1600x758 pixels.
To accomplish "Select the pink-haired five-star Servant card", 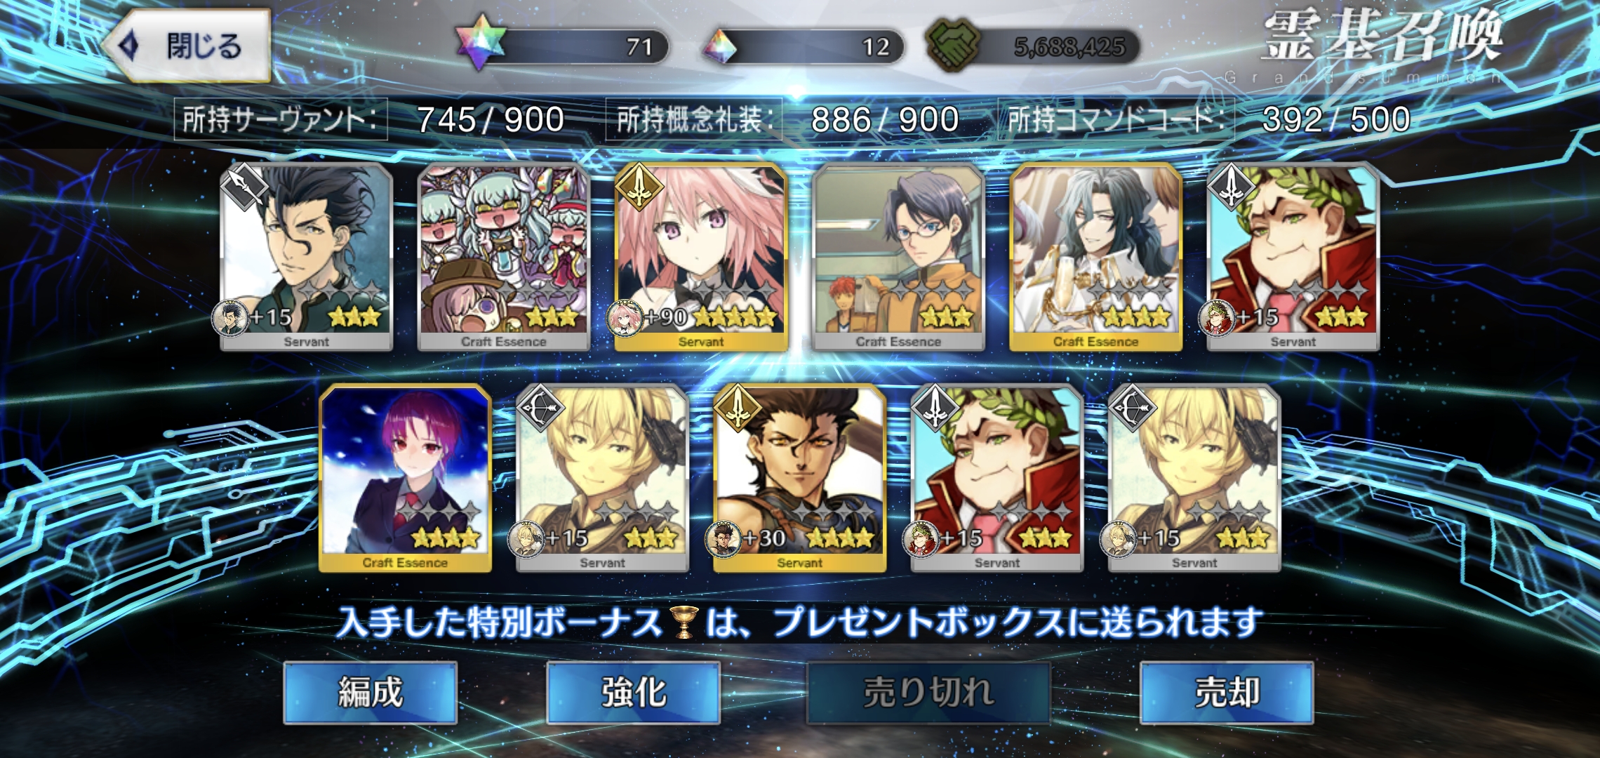I will [701, 257].
